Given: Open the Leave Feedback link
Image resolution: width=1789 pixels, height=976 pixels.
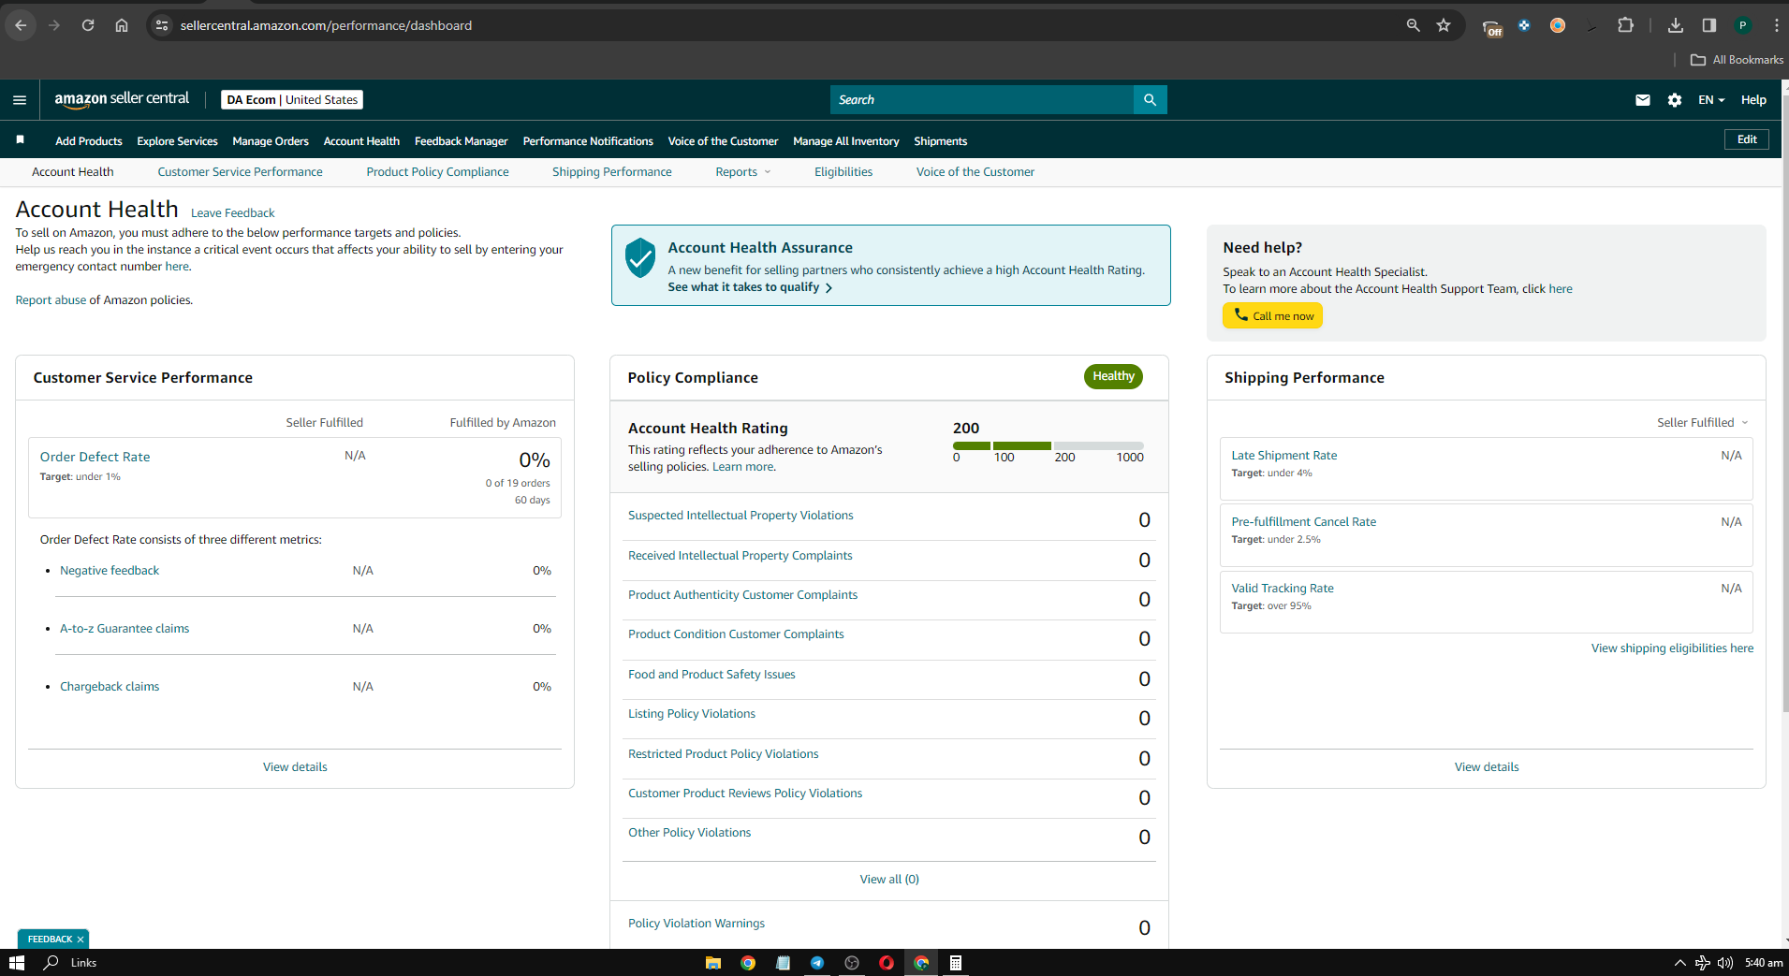Looking at the screenshot, I should click(232, 213).
